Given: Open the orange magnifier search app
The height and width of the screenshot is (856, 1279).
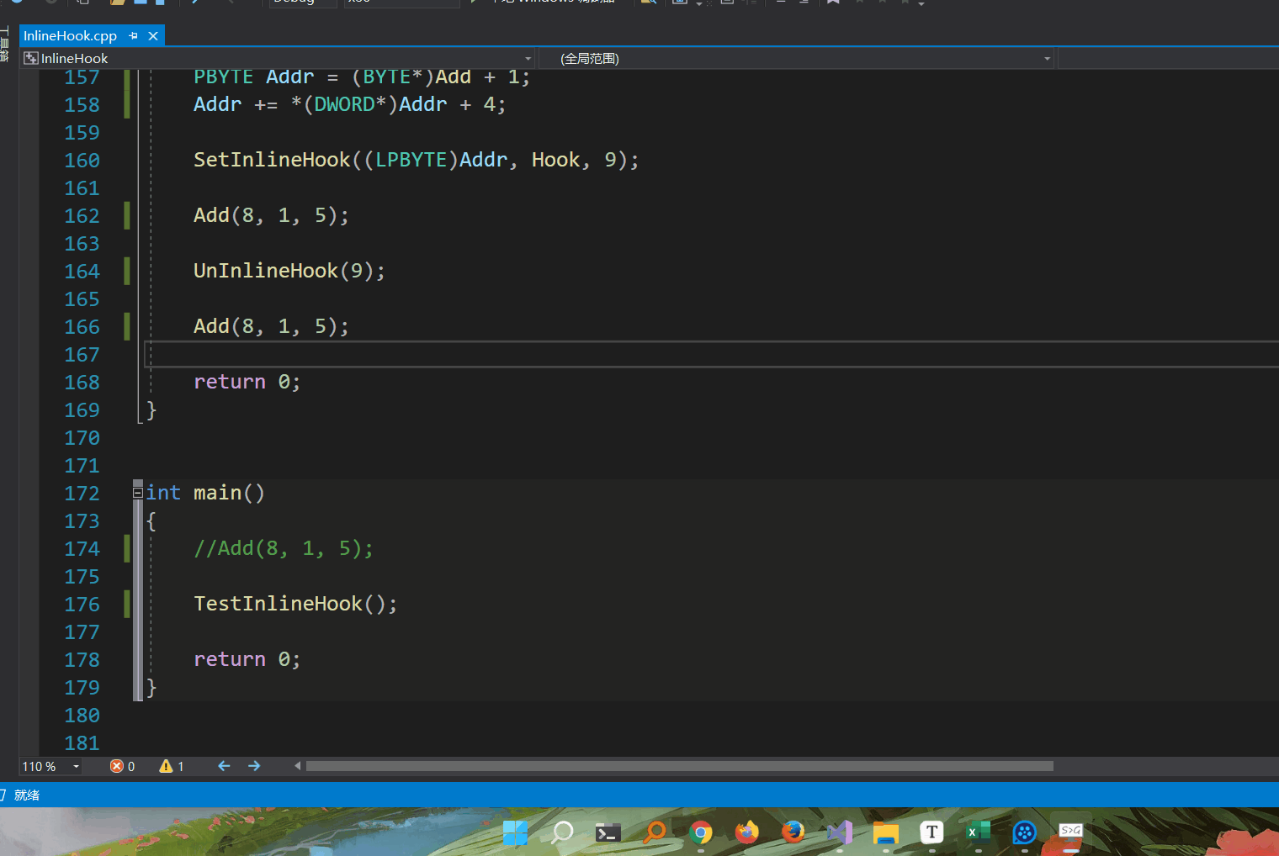Looking at the screenshot, I should [655, 832].
